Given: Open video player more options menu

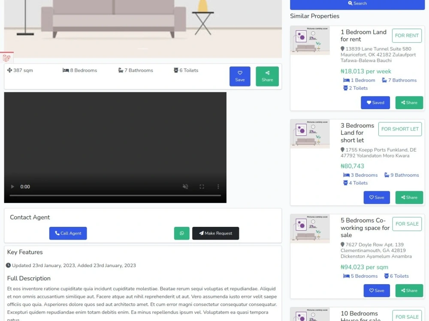Looking at the screenshot, I should [x=218, y=187].
